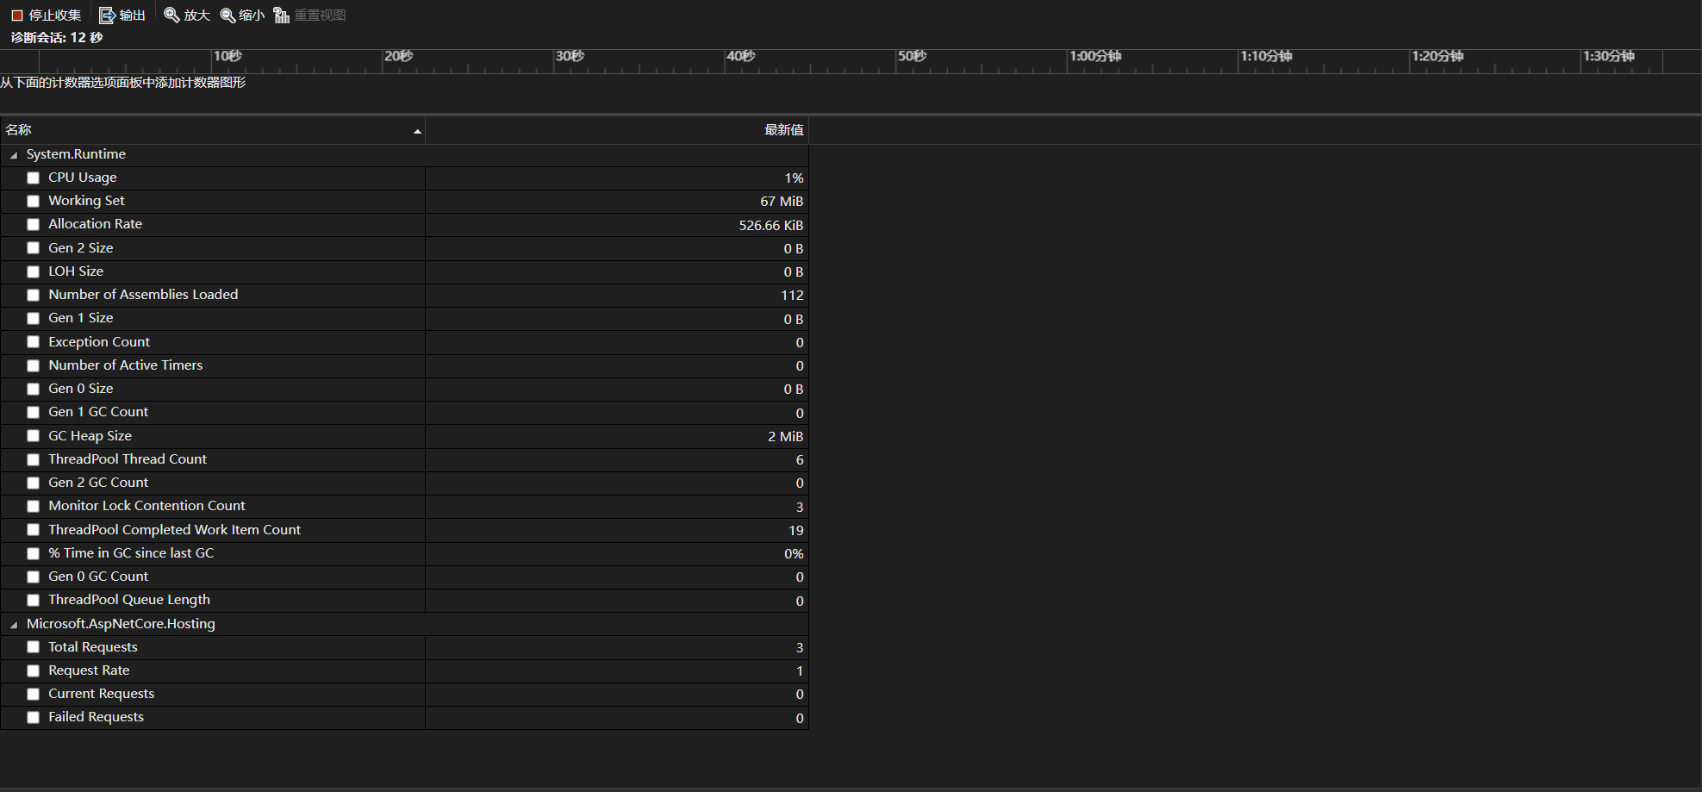
Task: Check the Working Set counter
Action: pyautogui.click(x=34, y=201)
